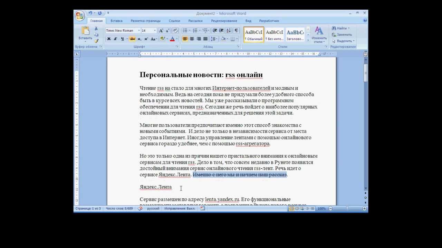Center the paragraph text
This screenshot has width=442, height=248.
point(192,39)
